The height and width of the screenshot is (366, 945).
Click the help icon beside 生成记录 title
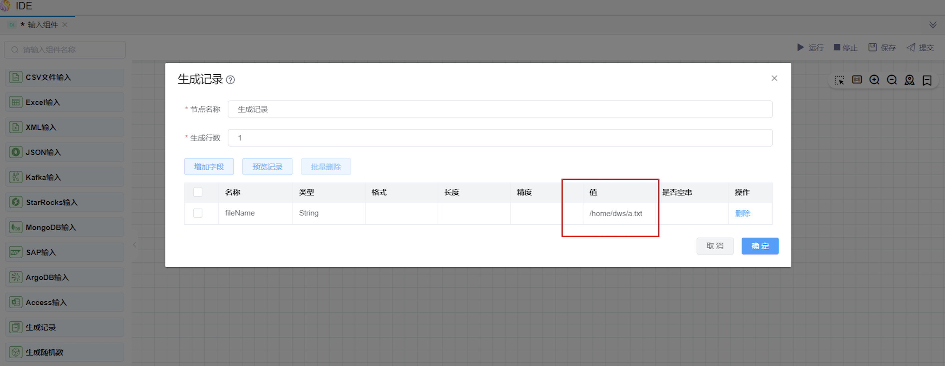click(230, 80)
